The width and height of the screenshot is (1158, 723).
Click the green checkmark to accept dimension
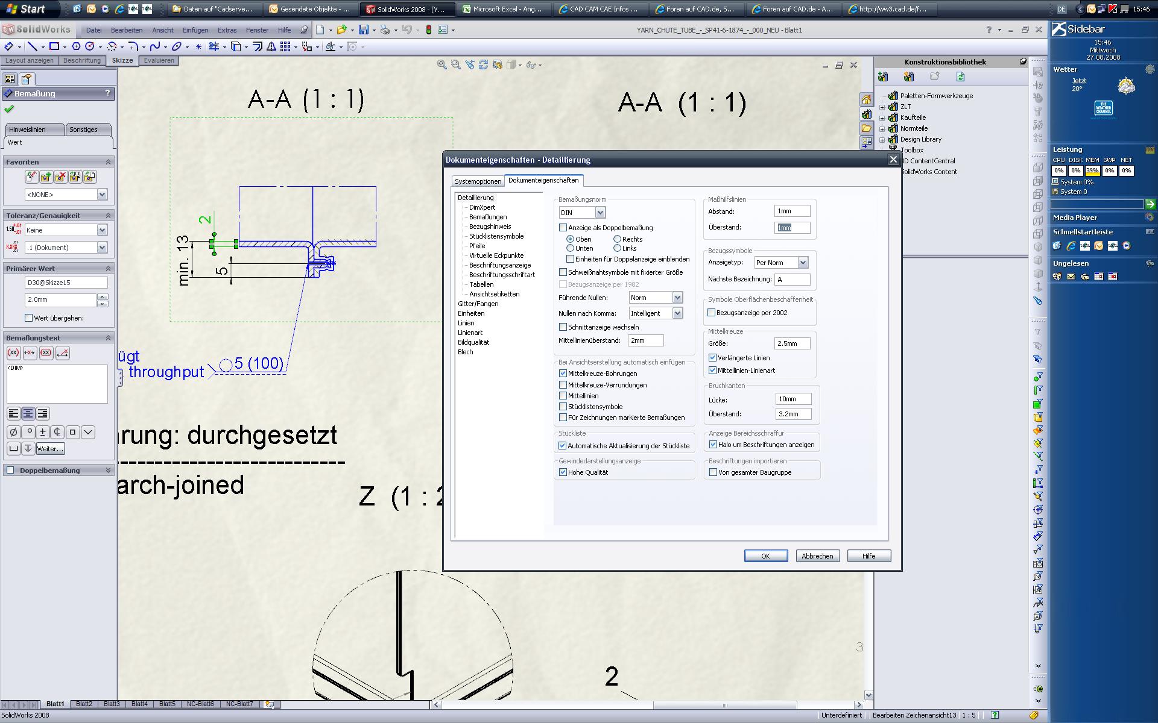click(8, 109)
